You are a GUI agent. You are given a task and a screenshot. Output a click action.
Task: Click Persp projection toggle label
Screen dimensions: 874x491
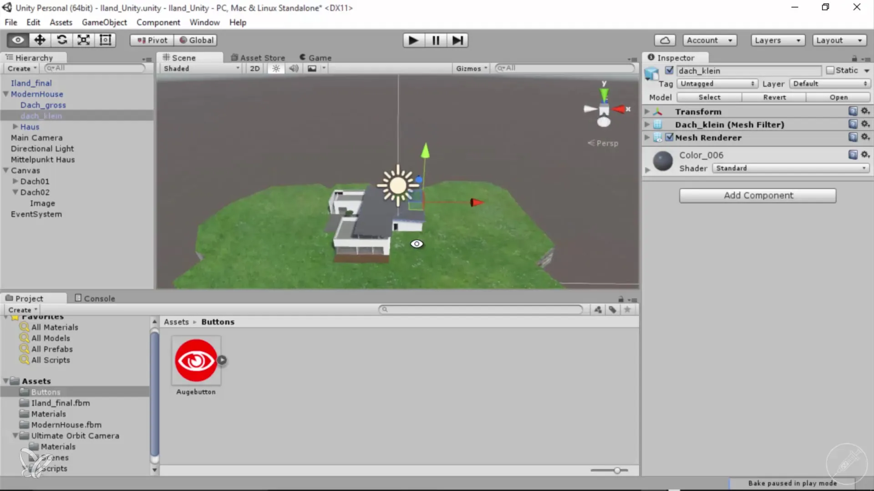click(x=603, y=143)
